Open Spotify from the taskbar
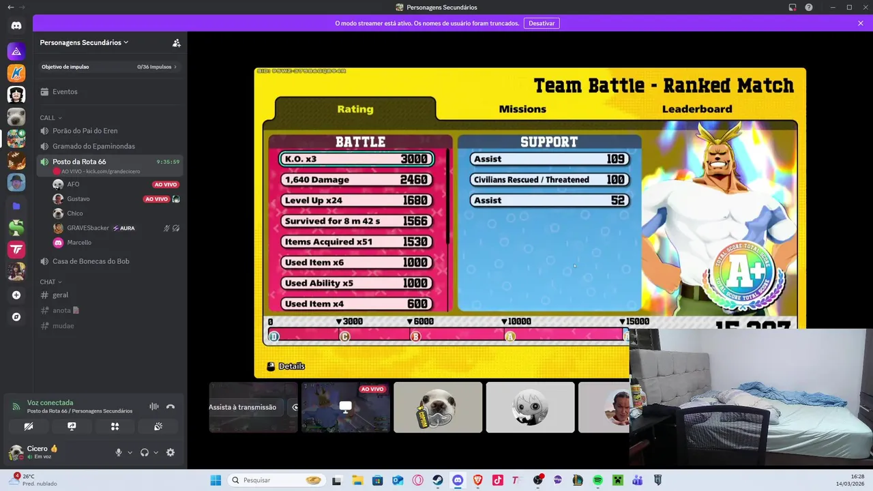 coord(597,480)
